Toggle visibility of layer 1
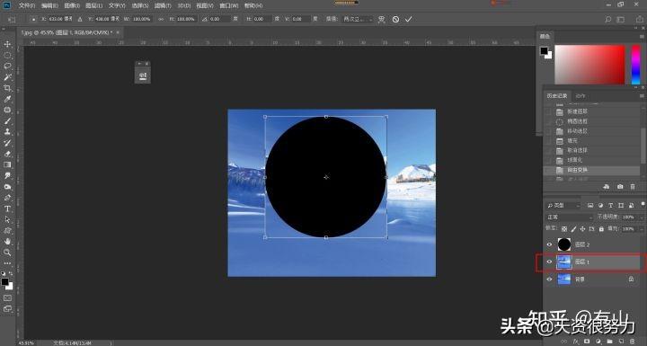 click(549, 262)
